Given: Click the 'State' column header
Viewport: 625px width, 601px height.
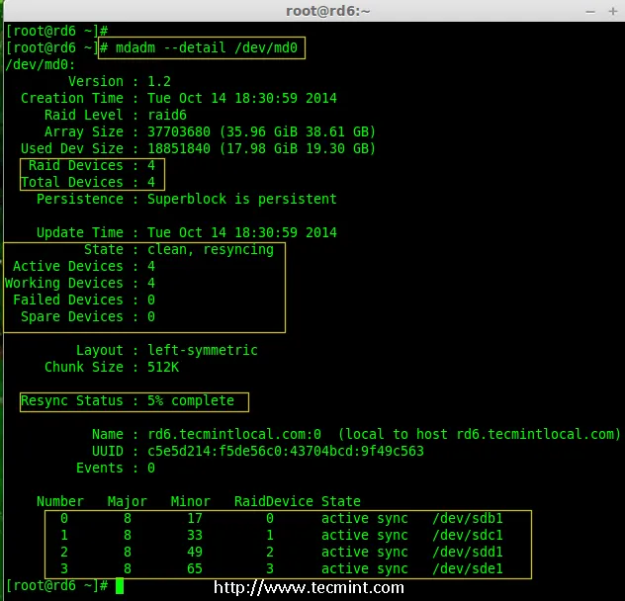Looking at the screenshot, I should pyautogui.click(x=341, y=501).
